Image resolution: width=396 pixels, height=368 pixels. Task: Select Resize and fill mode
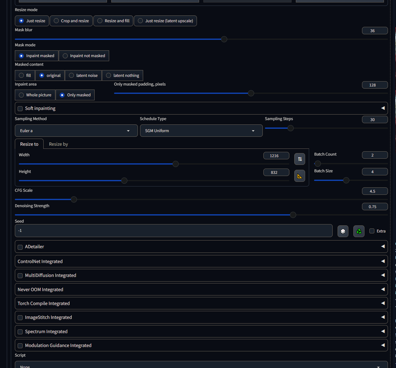coord(113,21)
